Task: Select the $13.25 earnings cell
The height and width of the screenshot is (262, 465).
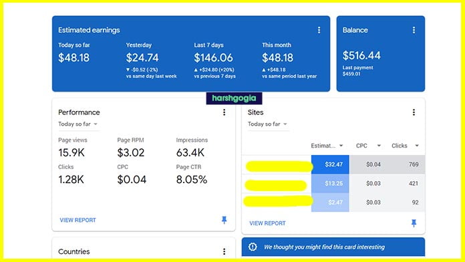Action: pyautogui.click(x=330, y=183)
